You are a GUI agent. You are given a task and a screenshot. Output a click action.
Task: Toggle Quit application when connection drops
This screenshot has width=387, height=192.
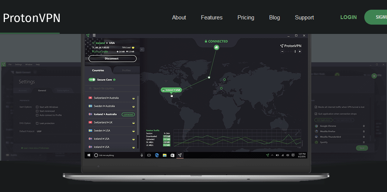[x=316, y=114]
